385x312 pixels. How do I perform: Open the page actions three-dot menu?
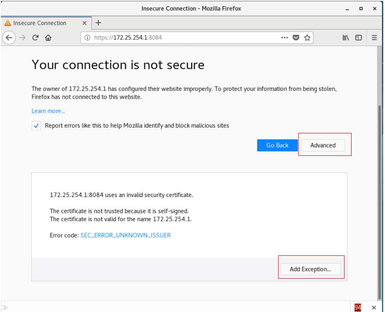284,38
